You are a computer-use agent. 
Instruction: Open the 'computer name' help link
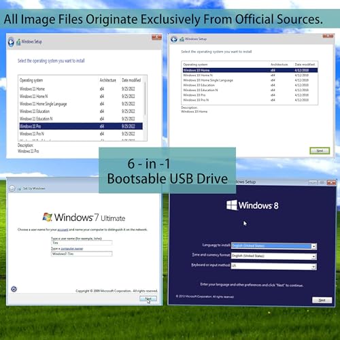(x=72, y=249)
